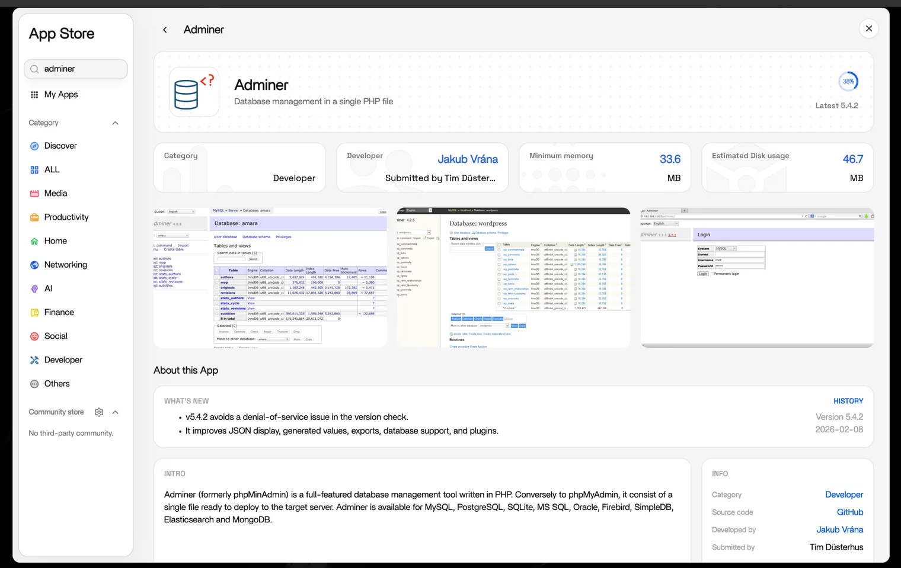The width and height of the screenshot is (901, 568).
Task: Click the Category card Developer value
Action: coord(294,178)
